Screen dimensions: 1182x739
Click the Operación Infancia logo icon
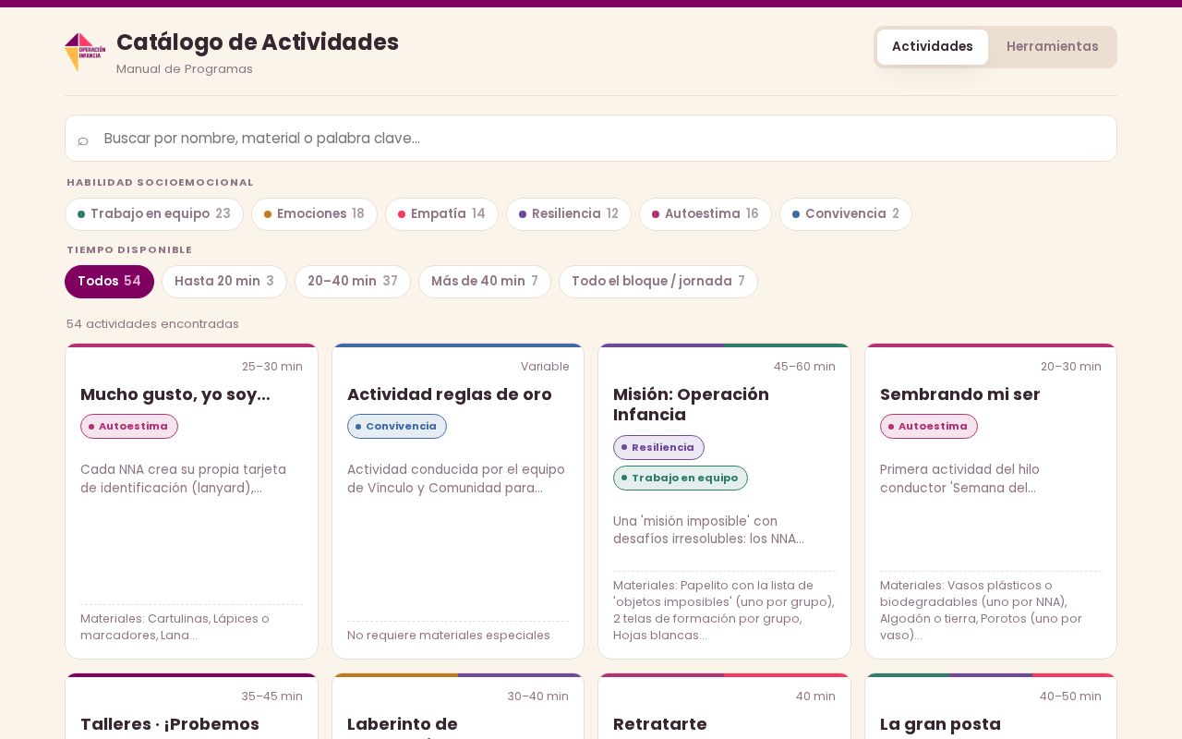[85, 52]
